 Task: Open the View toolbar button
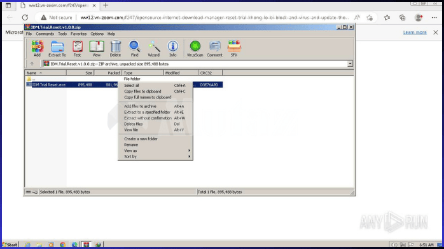coord(97,49)
